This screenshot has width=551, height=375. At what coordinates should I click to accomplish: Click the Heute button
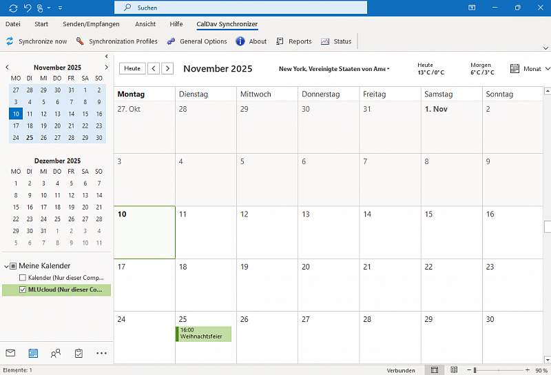(x=132, y=68)
